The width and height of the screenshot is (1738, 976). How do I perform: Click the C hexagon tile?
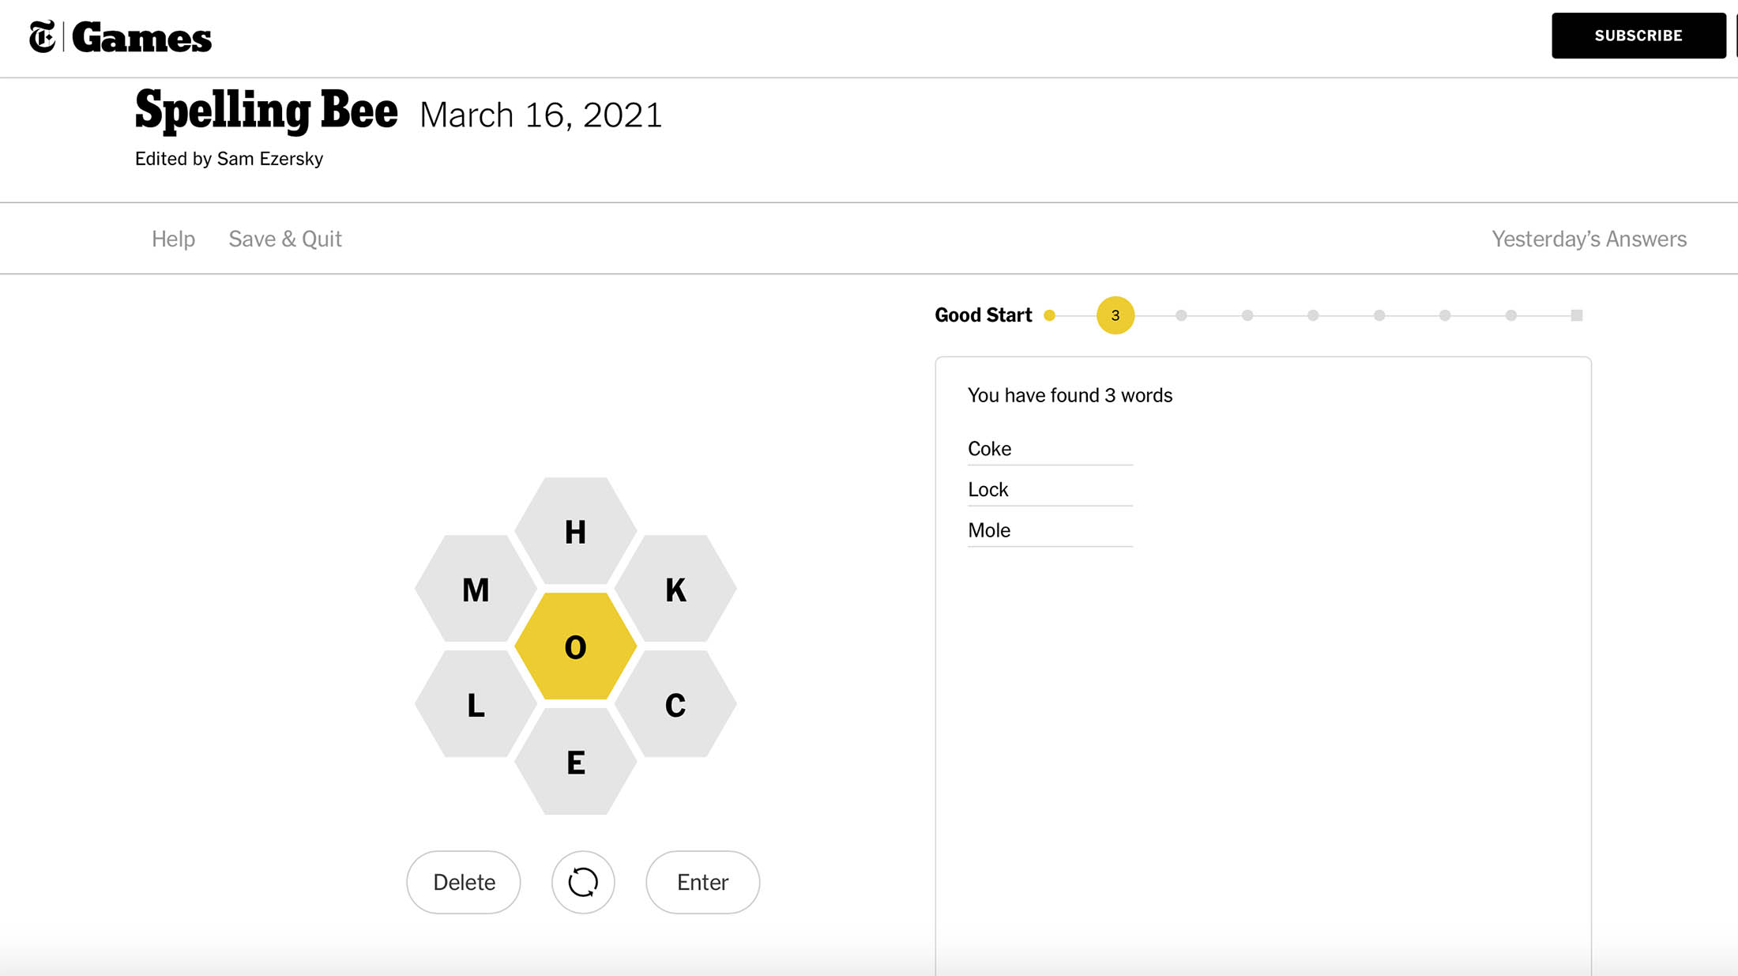[x=673, y=703]
